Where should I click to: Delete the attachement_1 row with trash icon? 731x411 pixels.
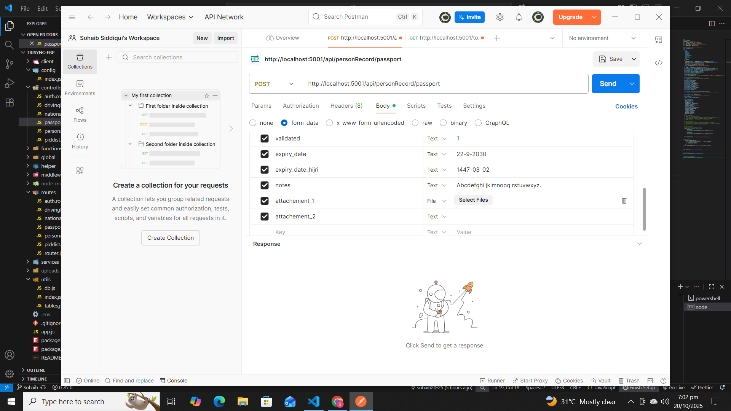coord(624,201)
